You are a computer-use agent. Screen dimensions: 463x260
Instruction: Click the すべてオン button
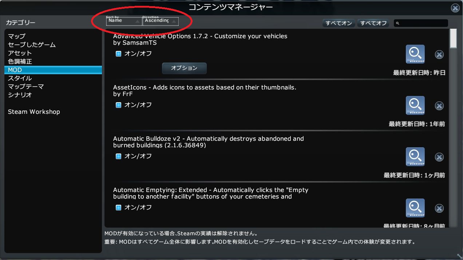point(339,23)
